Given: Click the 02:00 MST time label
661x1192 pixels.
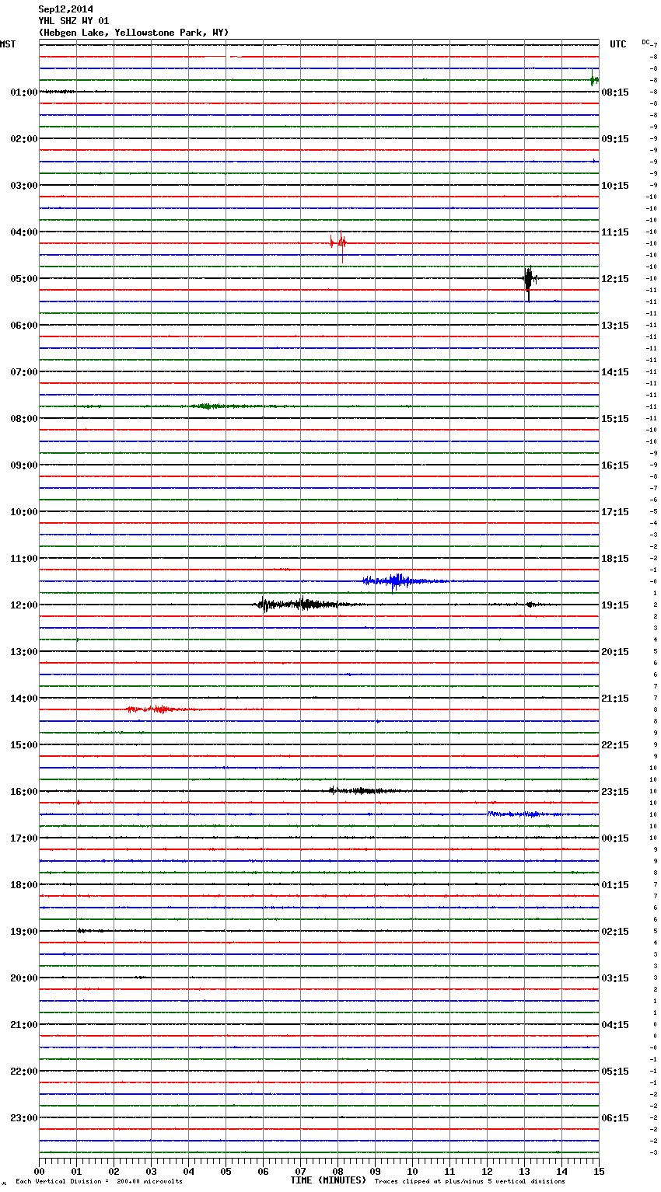Looking at the screenshot, I should coord(24,139).
